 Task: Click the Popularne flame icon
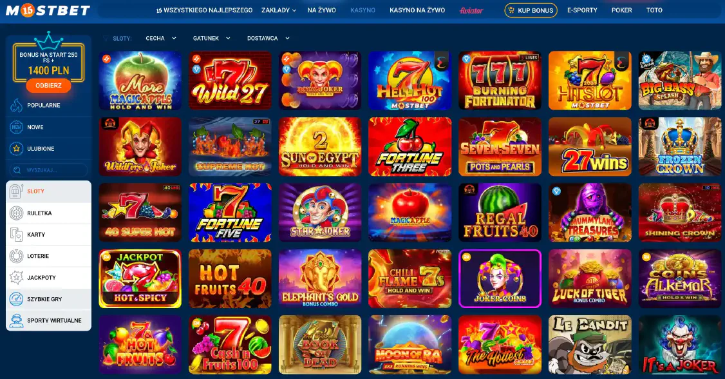[16, 106]
